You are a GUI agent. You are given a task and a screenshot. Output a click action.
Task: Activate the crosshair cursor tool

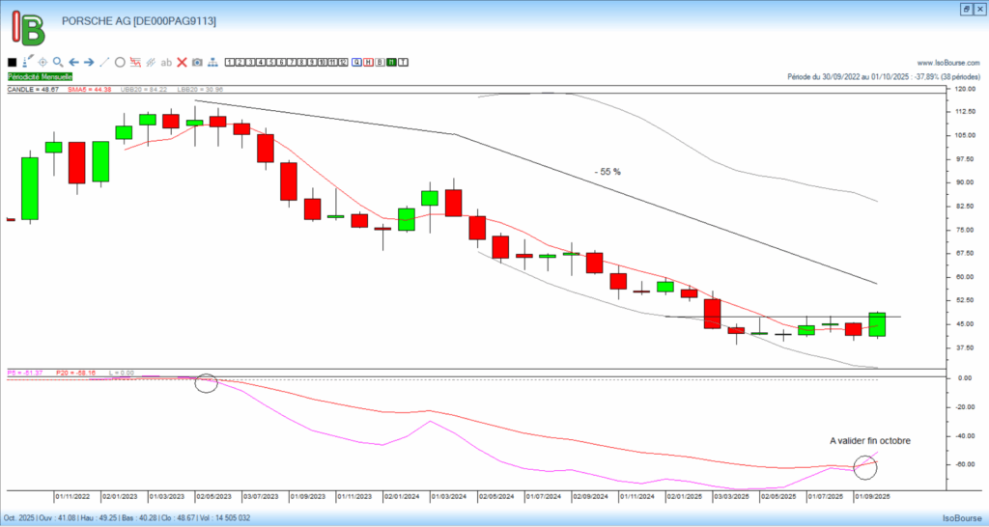tap(42, 62)
